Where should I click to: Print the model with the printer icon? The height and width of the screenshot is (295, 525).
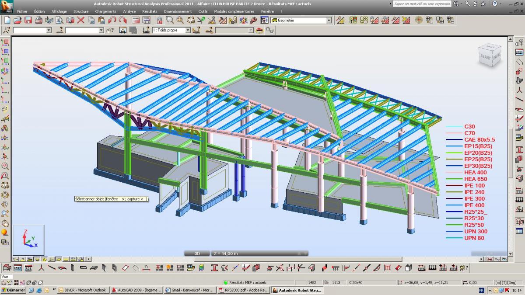point(38,20)
